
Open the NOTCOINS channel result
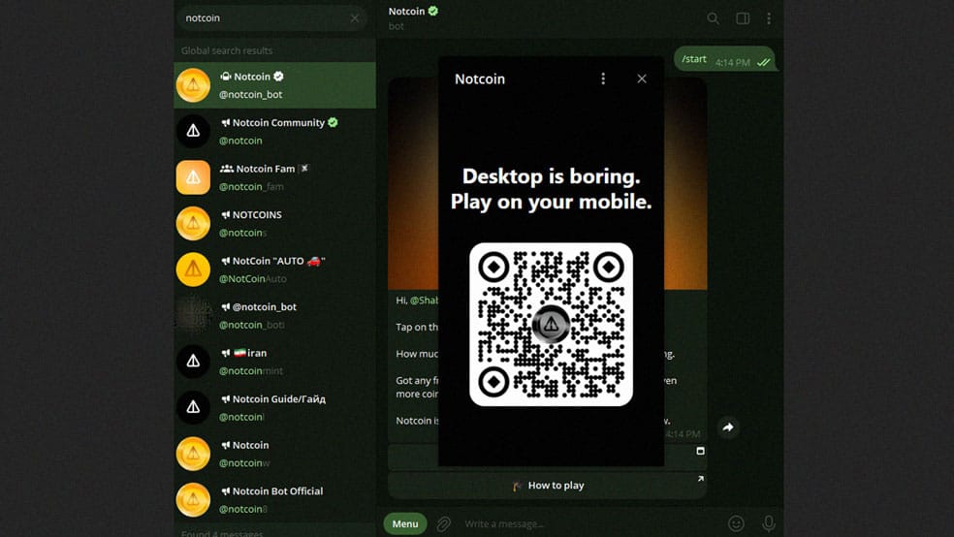pyautogui.click(x=274, y=224)
